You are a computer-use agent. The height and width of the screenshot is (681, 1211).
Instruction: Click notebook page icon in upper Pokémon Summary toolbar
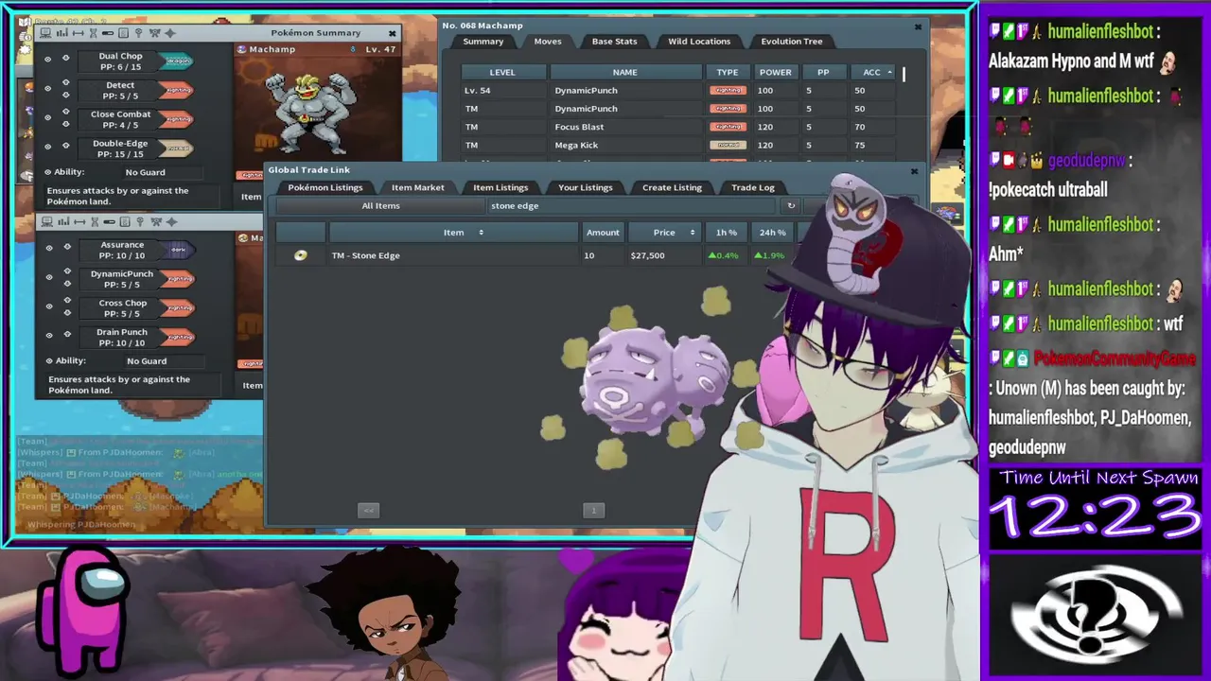[x=123, y=33]
